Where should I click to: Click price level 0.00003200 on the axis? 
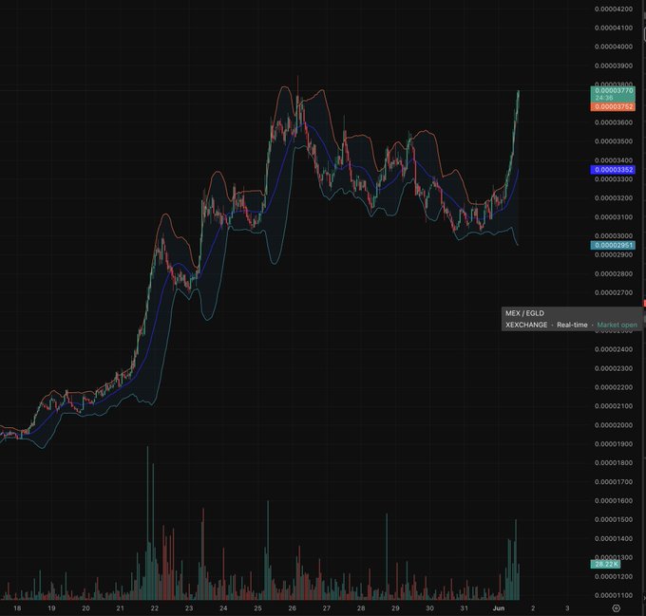614,198
